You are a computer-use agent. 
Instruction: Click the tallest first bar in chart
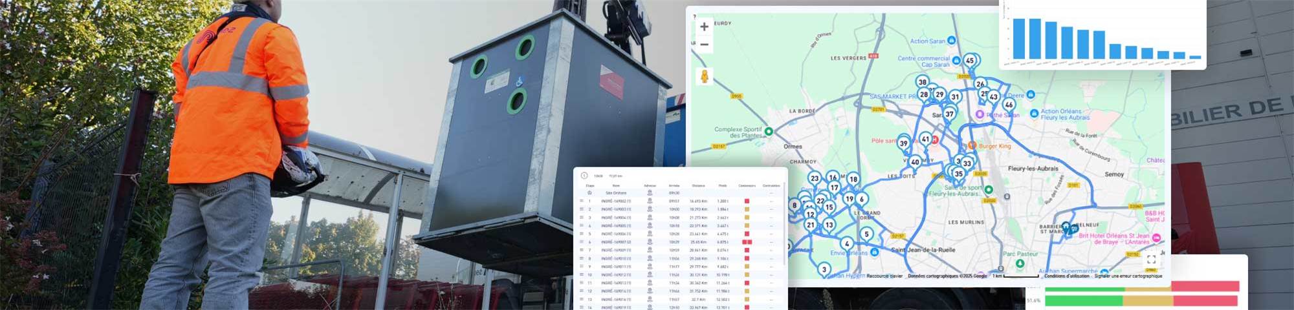click(1018, 39)
